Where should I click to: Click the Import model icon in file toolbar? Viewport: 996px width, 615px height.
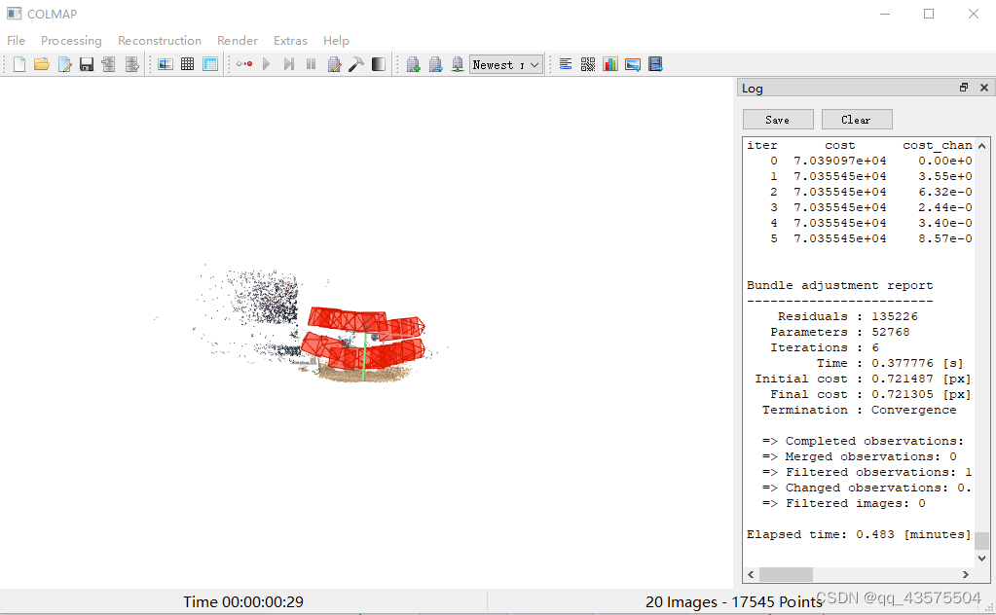(109, 64)
